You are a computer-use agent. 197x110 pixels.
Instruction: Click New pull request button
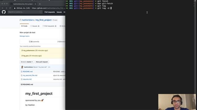(42, 62)
